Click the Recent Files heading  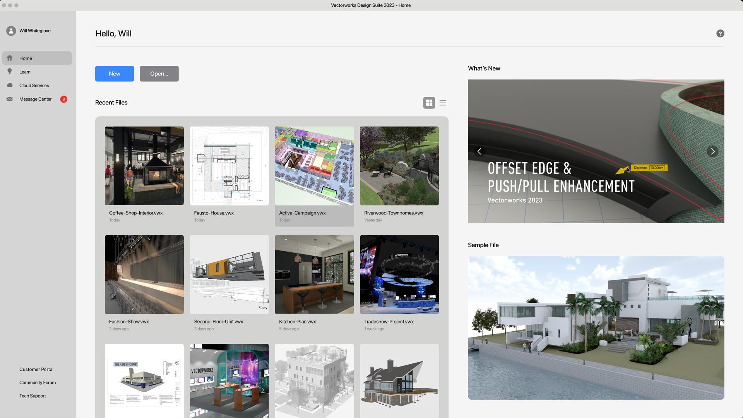click(111, 103)
